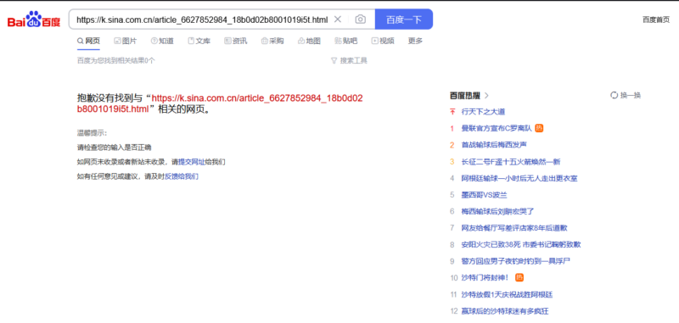679x323 pixels.
Task: Click the 百度一下 search button
Action: (x=404, y=19)
